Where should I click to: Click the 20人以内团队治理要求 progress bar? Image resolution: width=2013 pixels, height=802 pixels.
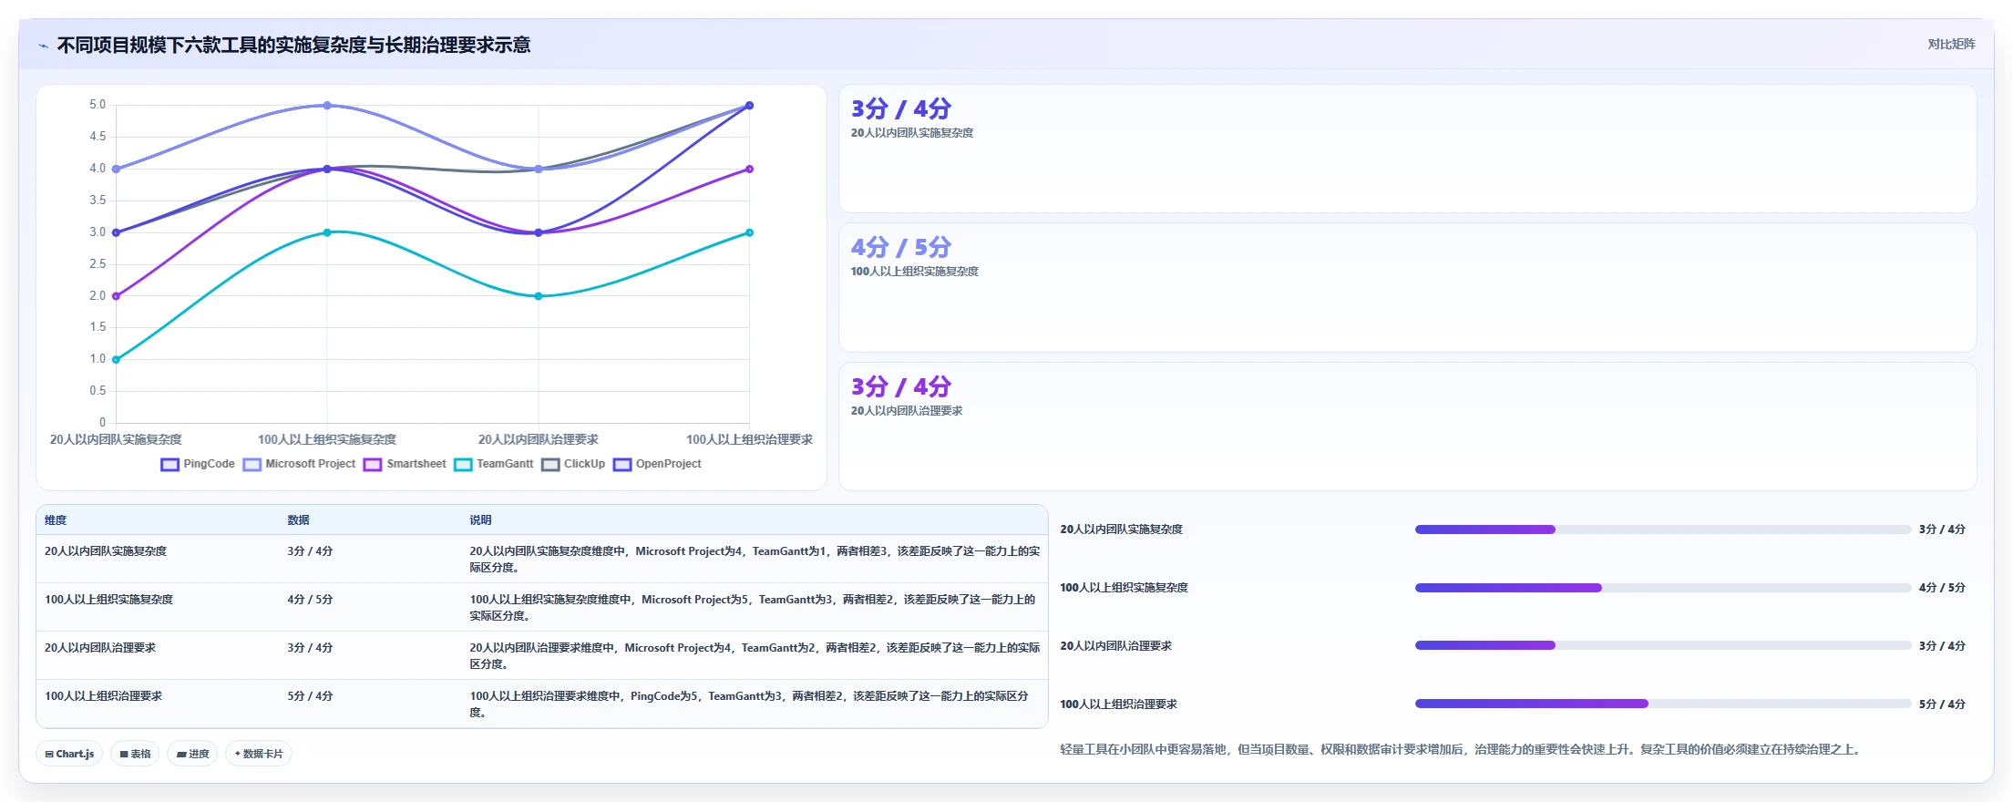pyautogui.click(x=1663, y=645)
